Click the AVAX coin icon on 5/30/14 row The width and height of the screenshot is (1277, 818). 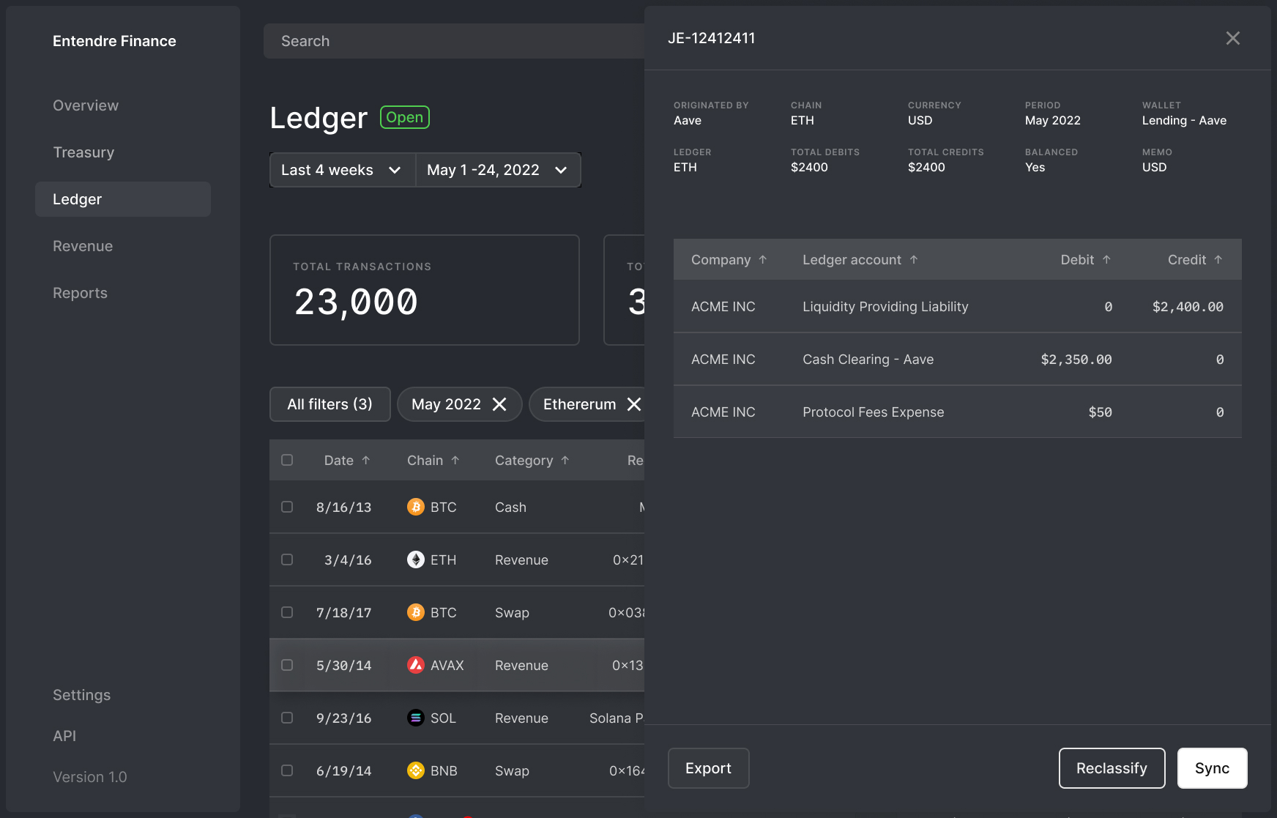416,665
